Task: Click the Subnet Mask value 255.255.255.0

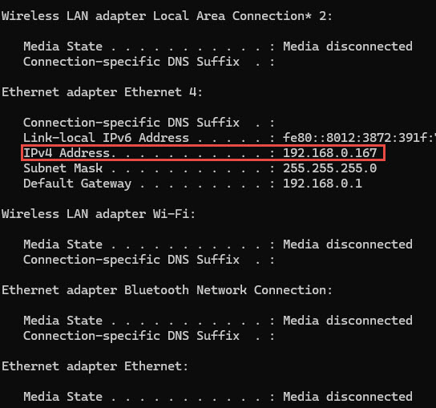Action: (329, 168)
